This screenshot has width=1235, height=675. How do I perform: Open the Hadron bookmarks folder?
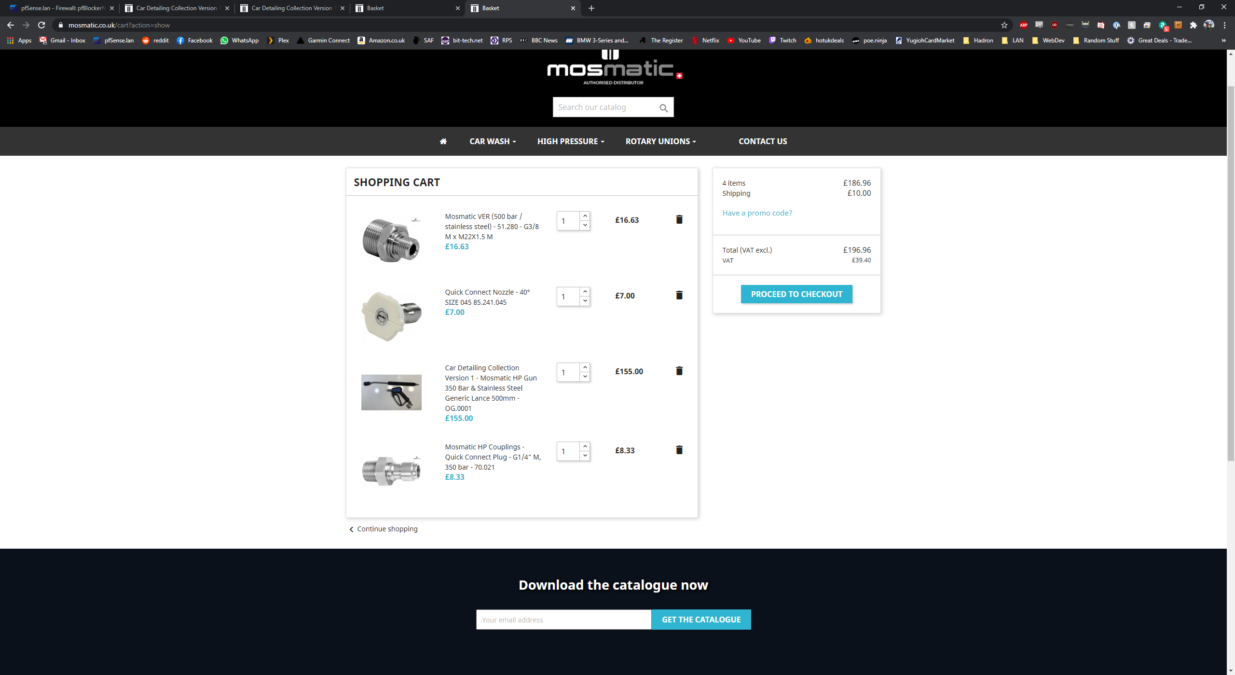[x=978, y=40]
